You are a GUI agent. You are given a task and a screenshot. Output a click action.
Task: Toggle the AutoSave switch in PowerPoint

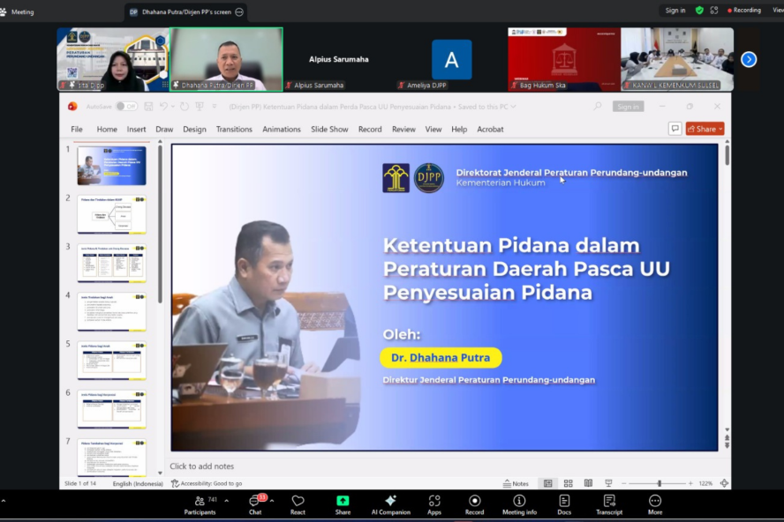[x=127, y=107]
